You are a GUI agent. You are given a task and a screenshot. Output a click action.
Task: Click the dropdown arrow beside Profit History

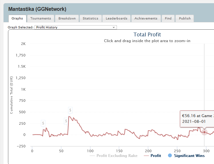114,27
